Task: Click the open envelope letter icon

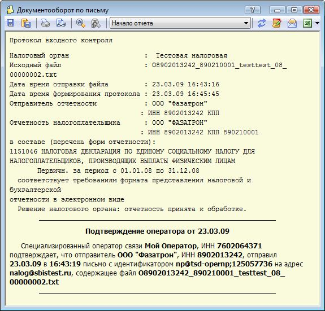Action: click(x=292, y=23)
